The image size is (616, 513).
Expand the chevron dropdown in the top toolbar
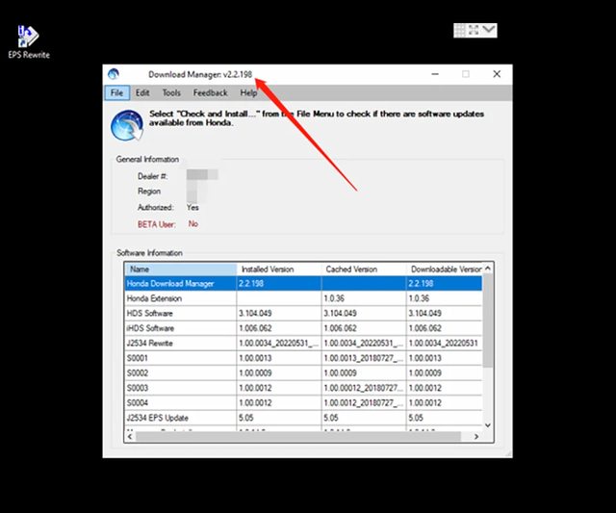click(x=489, y=30)
